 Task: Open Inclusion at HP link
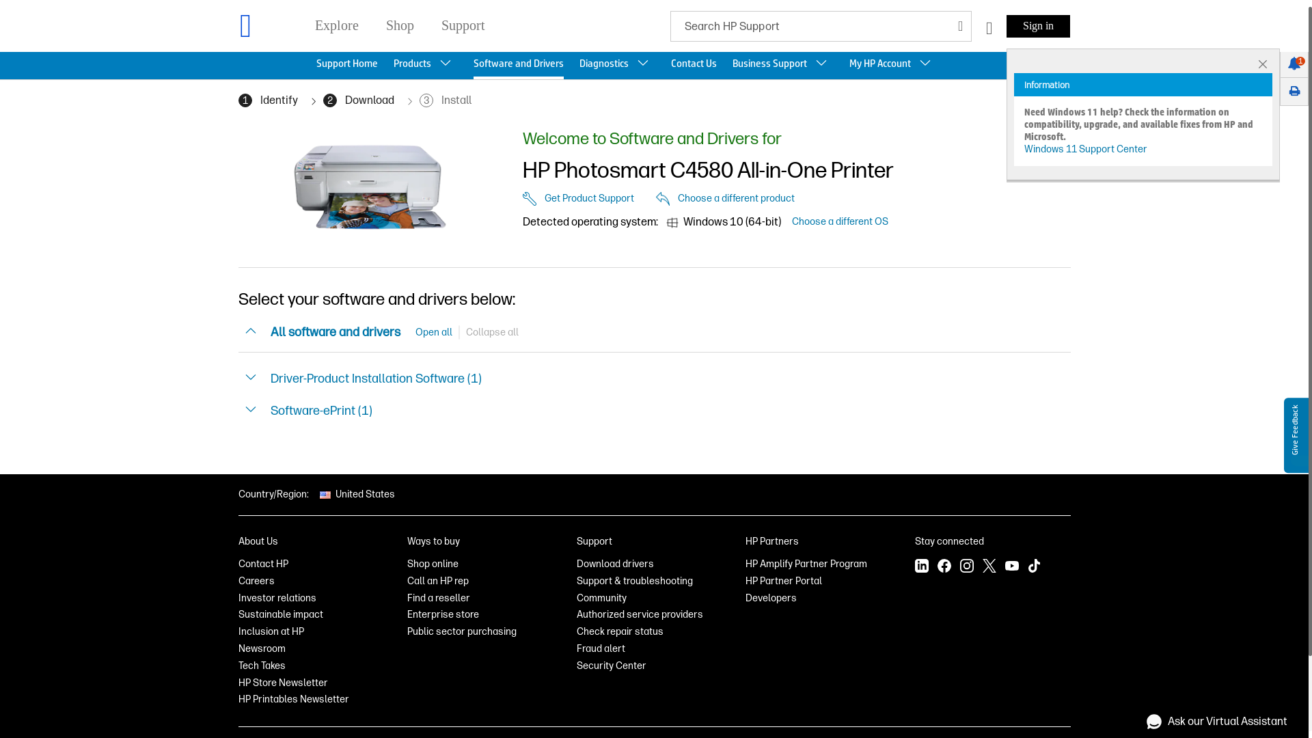271,632
